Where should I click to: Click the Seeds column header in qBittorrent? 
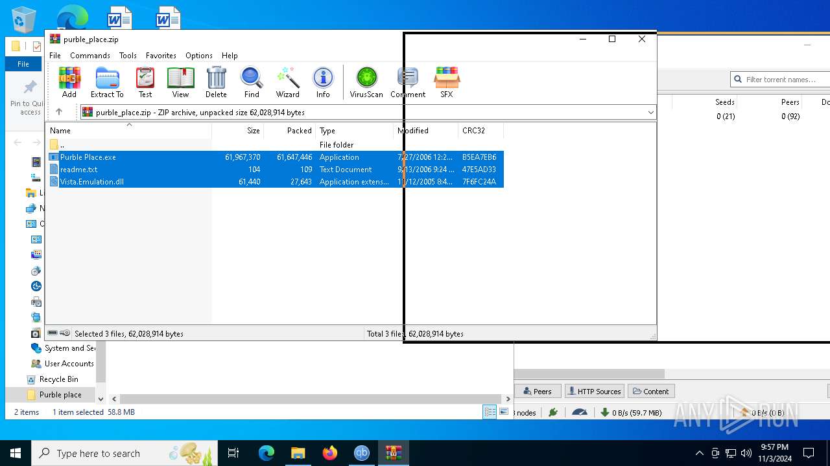point(724,102)
